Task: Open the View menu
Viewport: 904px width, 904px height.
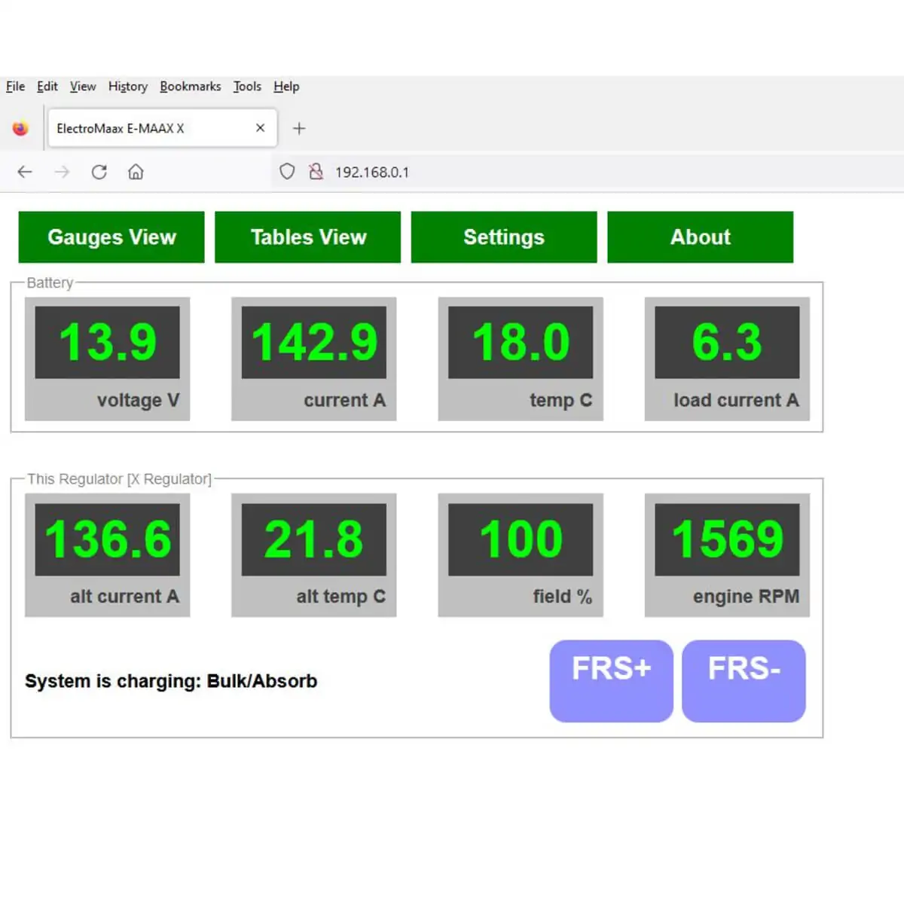Action: pos(83,87)
